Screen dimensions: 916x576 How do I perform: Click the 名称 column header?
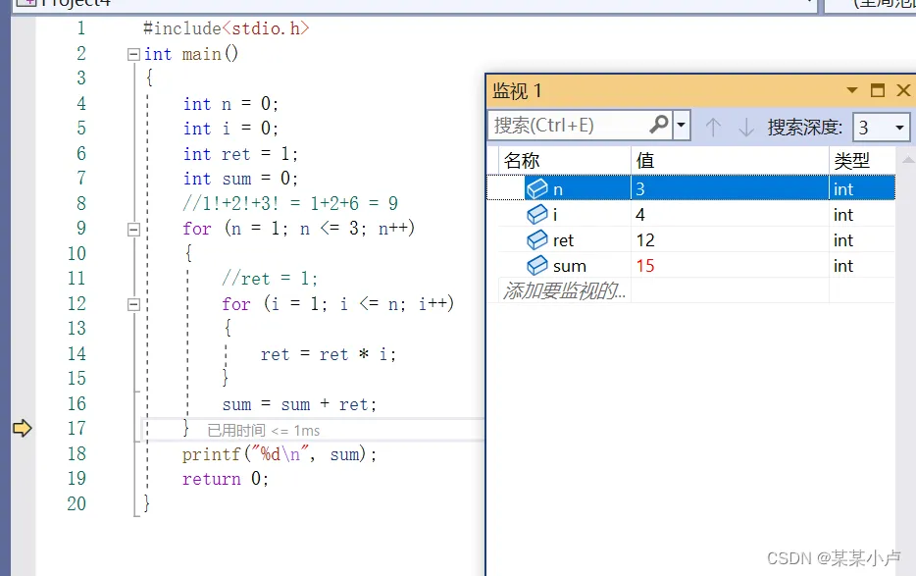565,160
